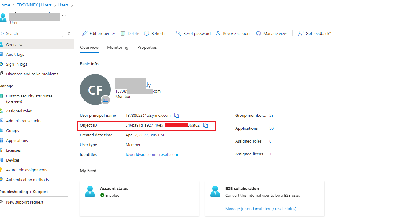
Task: Click the Revoke sessions icon
Action: pyautogui.click(x=218, y=33)
